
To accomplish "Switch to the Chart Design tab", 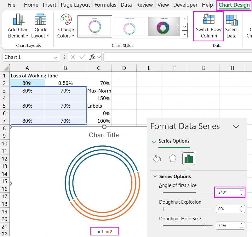I will (234, 5).
